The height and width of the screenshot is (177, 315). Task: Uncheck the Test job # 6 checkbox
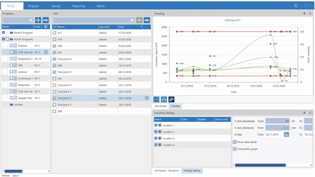click(54, 59)
